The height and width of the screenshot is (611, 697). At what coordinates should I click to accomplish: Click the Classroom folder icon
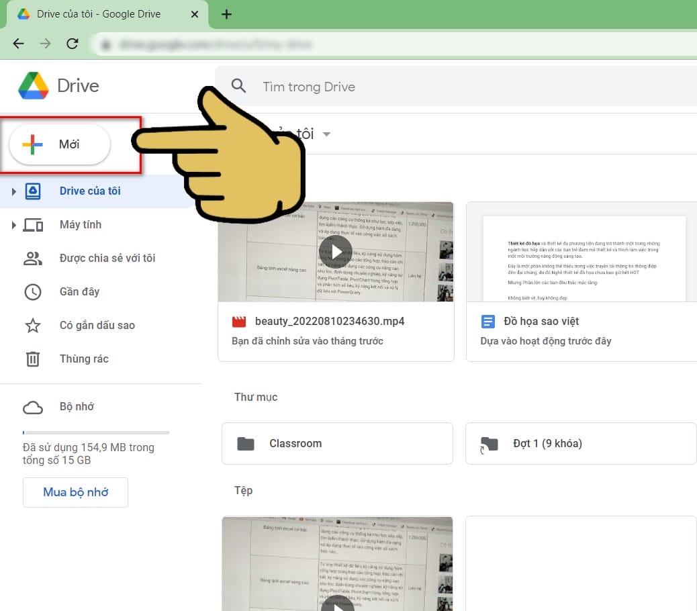[x=246, y=443]
